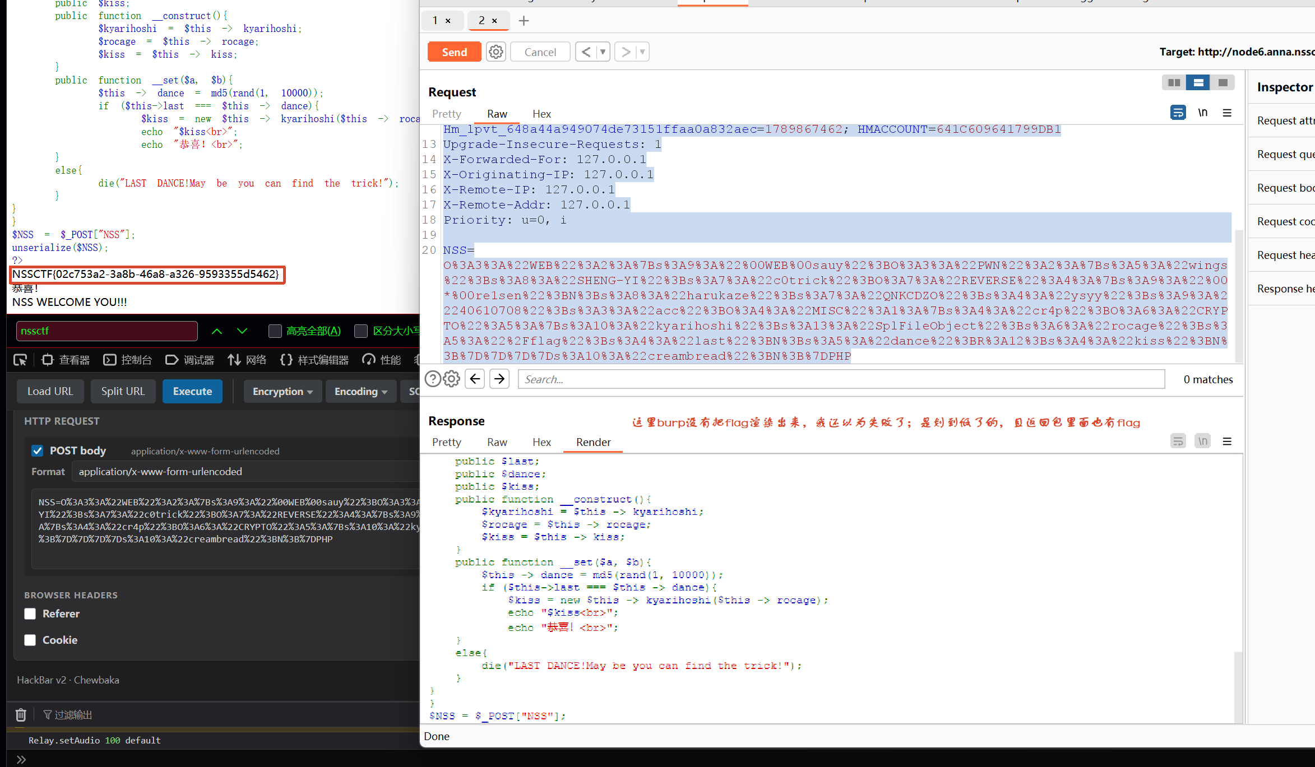Click the request Search field

pyautogui.click(x=841, y=379)
